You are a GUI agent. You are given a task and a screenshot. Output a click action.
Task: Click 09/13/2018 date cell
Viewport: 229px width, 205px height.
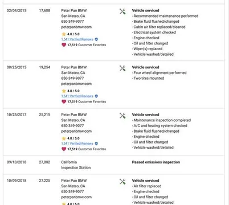point(17,162)
